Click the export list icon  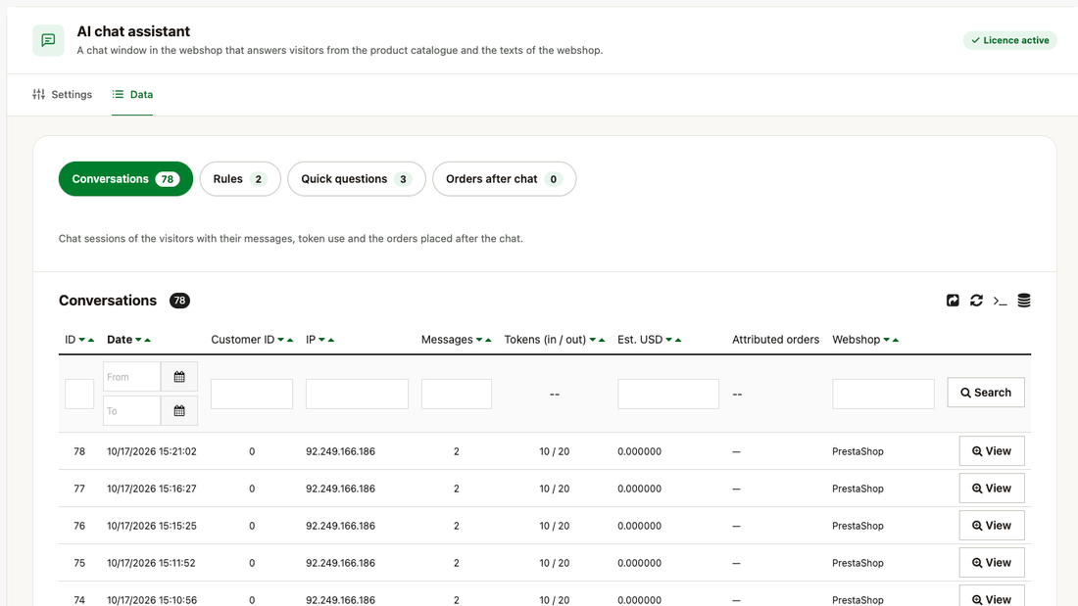(x=953, y=301)
